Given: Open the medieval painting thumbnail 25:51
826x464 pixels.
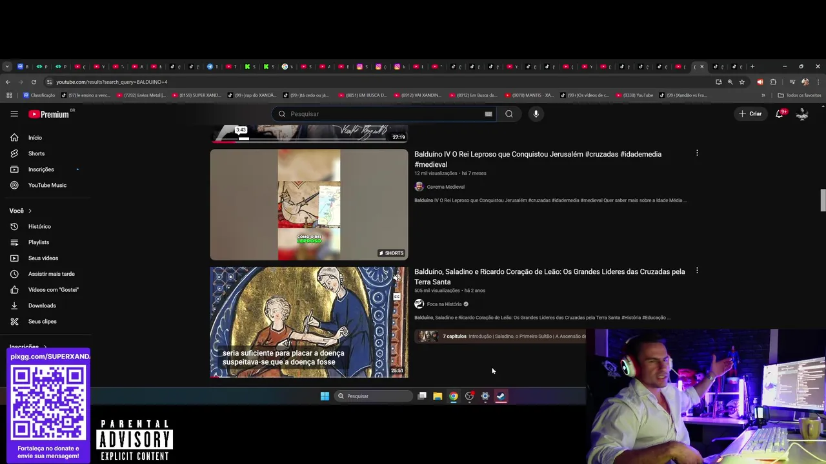Looking at the screenshot, I should point(309,322).
